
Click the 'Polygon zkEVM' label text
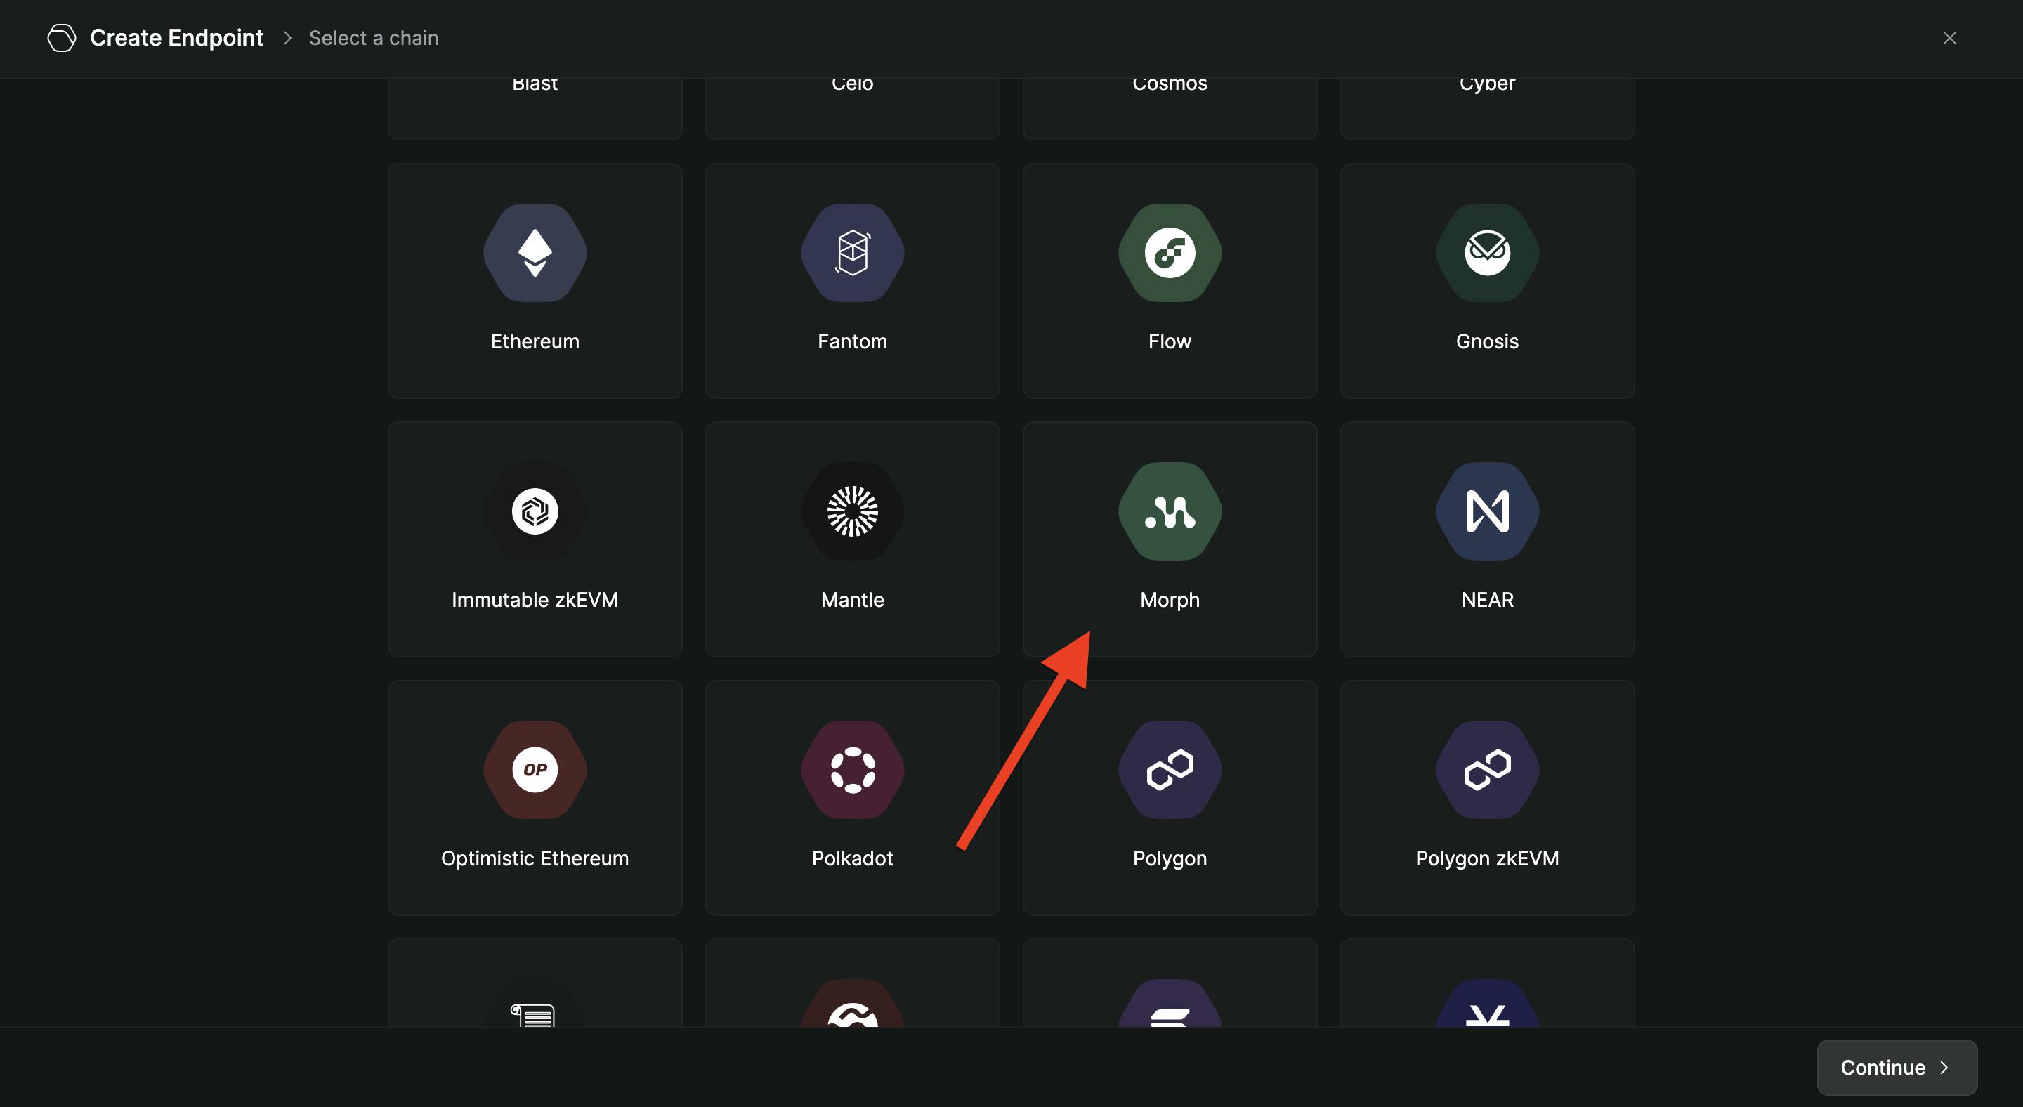(x=1486, y=858)
